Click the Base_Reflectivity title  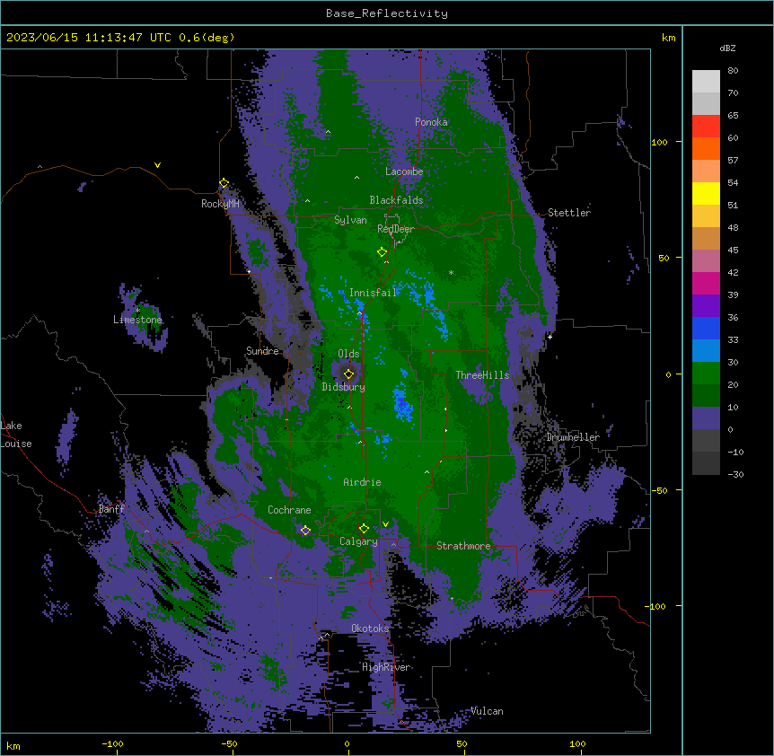click(387, 13)
